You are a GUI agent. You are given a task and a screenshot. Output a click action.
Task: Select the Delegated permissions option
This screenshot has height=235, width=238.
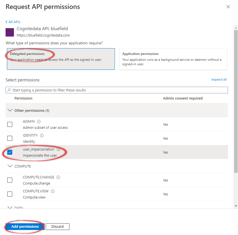[61, 59]
